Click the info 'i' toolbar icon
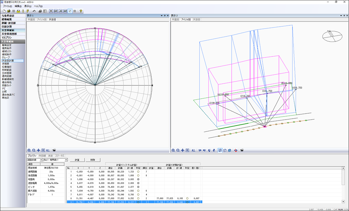Screen dimensions: 349x211 [23, 11]
